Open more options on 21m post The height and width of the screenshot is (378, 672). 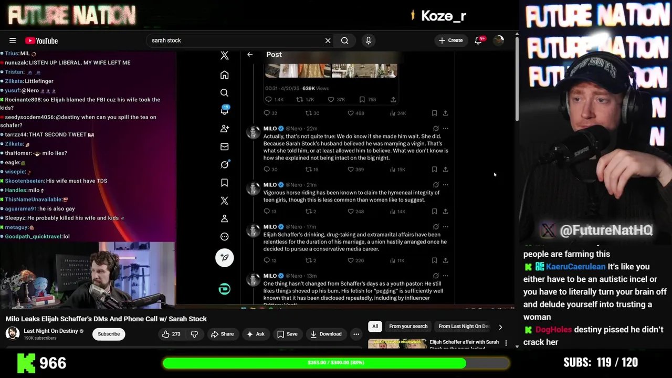coord(446,185)
